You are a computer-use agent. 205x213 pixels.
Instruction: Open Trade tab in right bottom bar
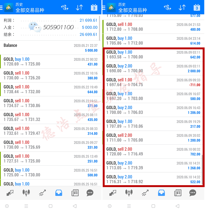tap(145, 193)
